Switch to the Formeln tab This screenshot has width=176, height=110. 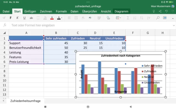pyautogui.click(x=61, y=12)
